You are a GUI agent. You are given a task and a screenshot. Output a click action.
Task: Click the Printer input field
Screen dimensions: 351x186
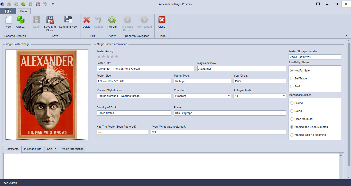[x=230, y=113]
